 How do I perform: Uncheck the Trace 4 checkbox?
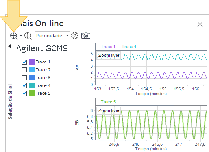[x=24, y=85]
